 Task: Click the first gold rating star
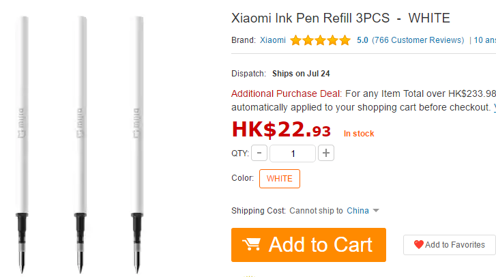point(295,40)
